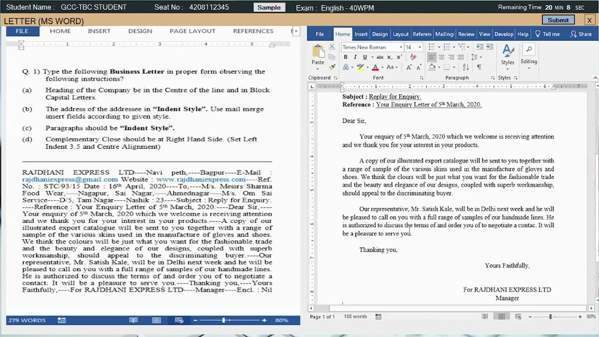
Task: Click the 188 words count in status bar
Action: tap(355, 317)
